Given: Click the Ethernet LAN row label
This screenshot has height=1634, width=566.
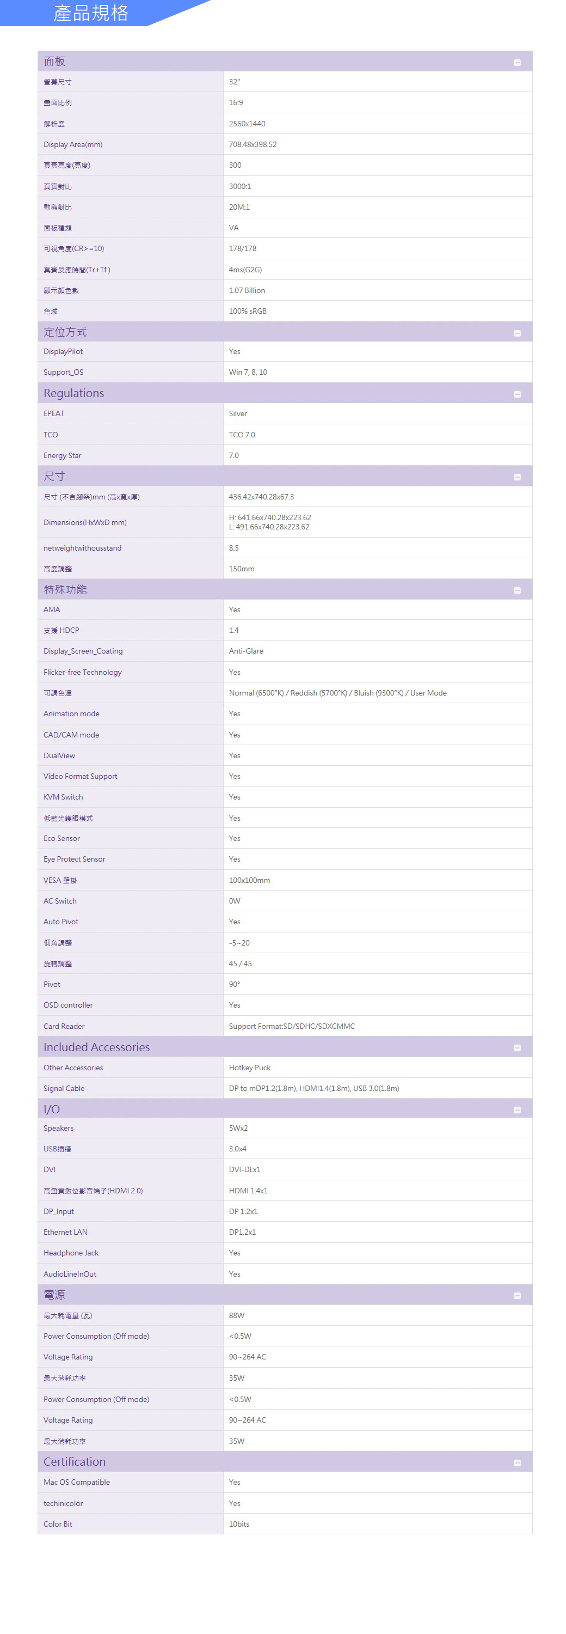Looking at the screenshot, I should pos(65,1232).
